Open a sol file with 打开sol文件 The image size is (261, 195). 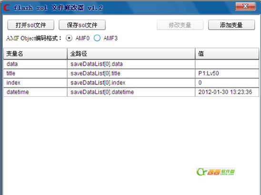(x=31, y=25)
